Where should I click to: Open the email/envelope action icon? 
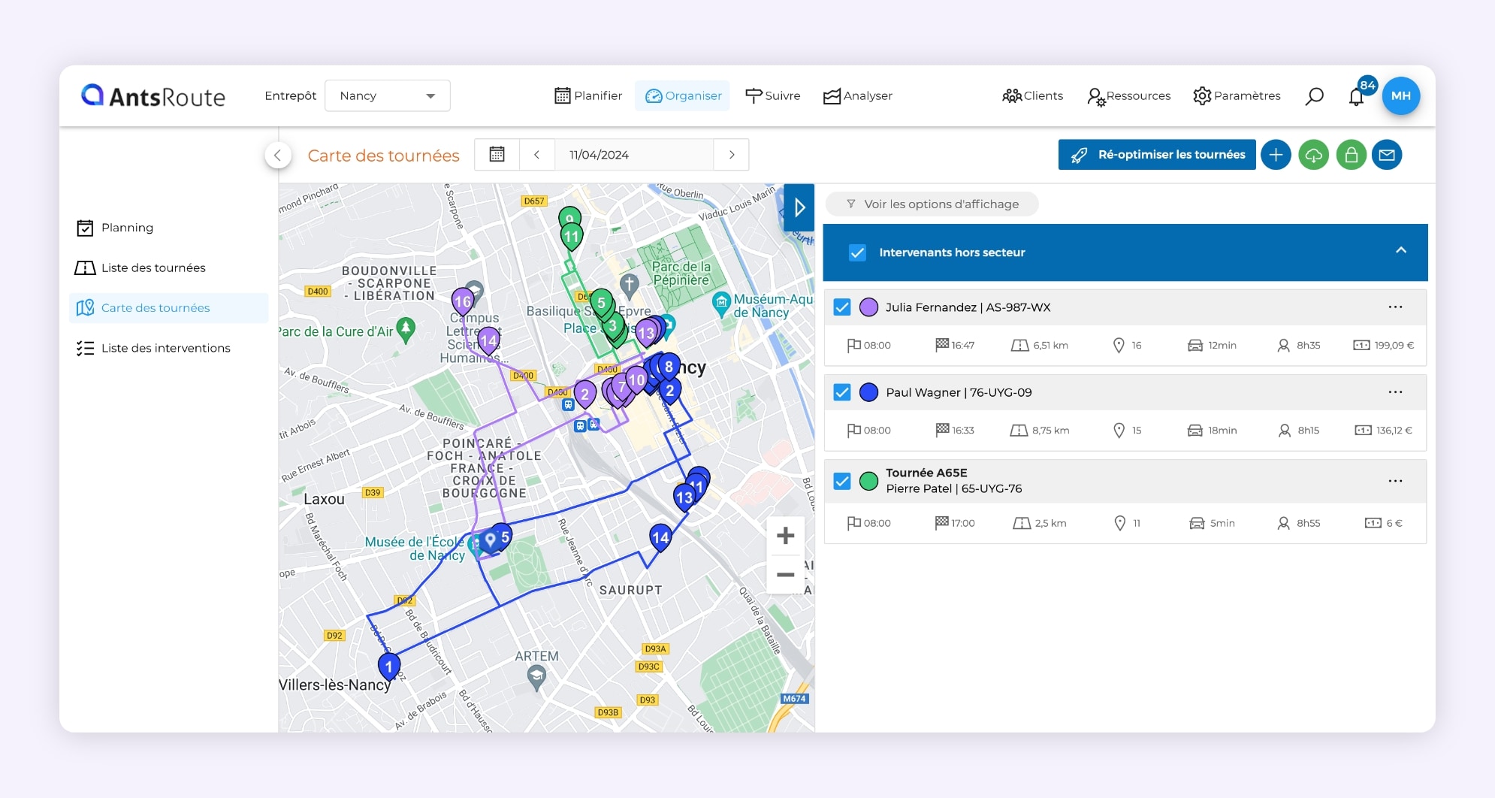pos(1388,155)
